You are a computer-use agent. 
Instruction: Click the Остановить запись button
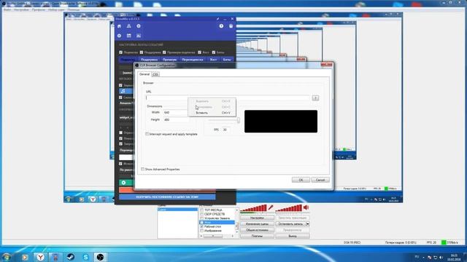pos(290,224)
